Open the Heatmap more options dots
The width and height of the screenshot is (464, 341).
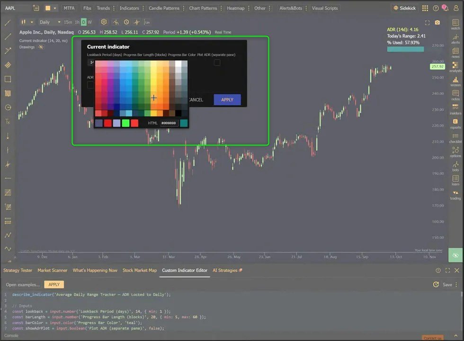249,9
